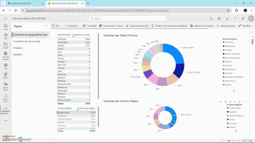This screenshot has height=143, width=255.
Task: Select Australia row in region table
Action: [x=76, y=116]
